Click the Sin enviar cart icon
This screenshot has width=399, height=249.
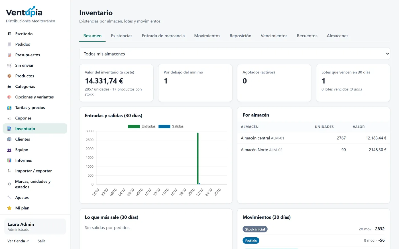click(9, 65)
